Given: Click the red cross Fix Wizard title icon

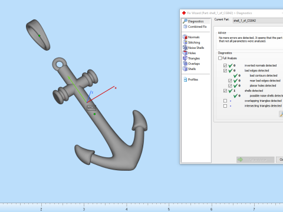Looking at the screenshot, I should pyautogui.click(x=184, y=13).
